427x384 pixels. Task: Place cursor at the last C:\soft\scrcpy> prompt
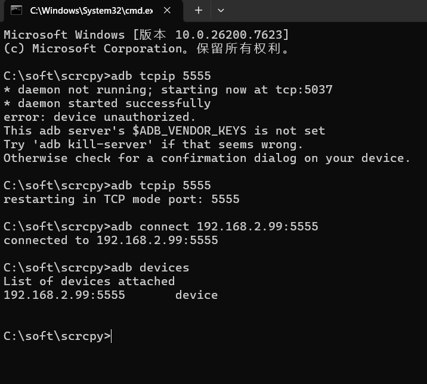click(x=112, y=336)
